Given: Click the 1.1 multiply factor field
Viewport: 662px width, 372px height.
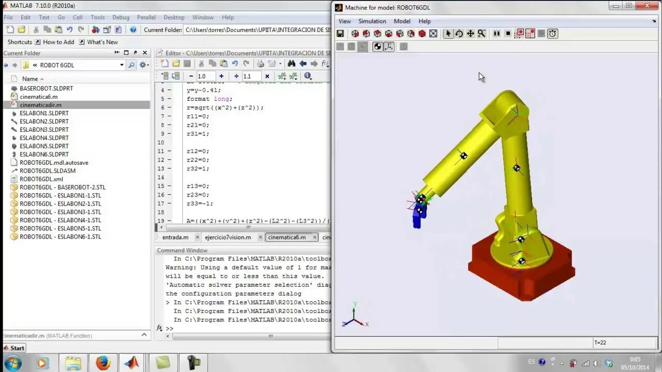Looking at the screenshot, I should point(251,76).
